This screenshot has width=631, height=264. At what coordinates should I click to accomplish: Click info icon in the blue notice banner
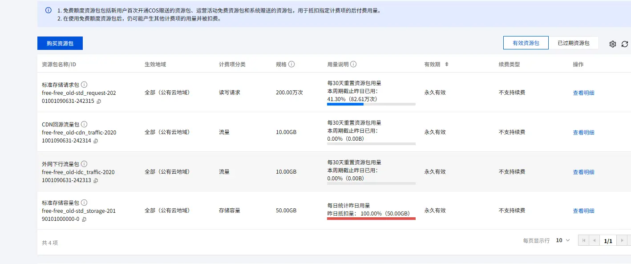[49, 10]
